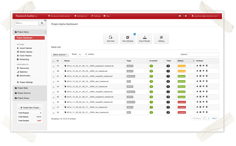The width and height of the screenshot is (236, 146).
Task: Click the blue badge on View Schedule
Action: coord(134,34)
